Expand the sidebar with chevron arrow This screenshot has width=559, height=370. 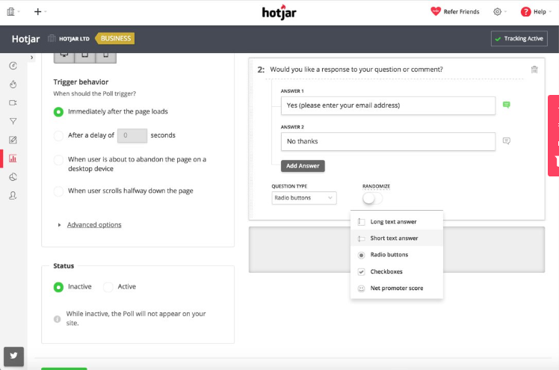click(x=31, y=57)
